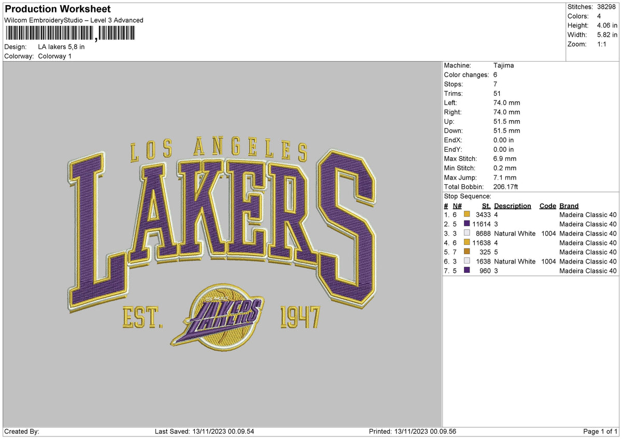The width and height of the screenshot is (622, 439).
Task: Click the 'Description' column header
Action: (513, 206)
